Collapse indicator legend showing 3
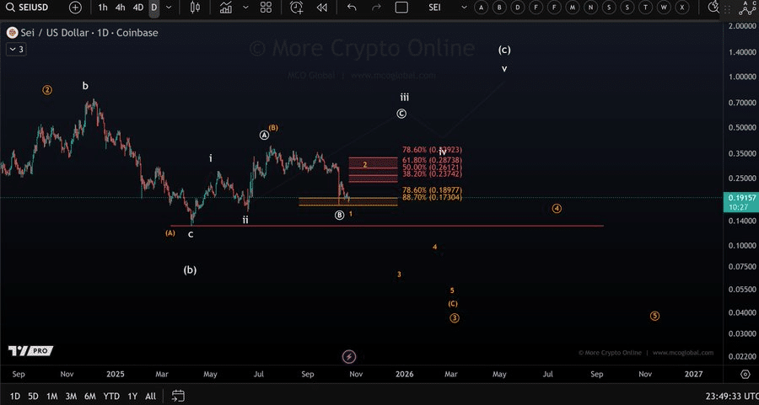 (x=16, y=50)
